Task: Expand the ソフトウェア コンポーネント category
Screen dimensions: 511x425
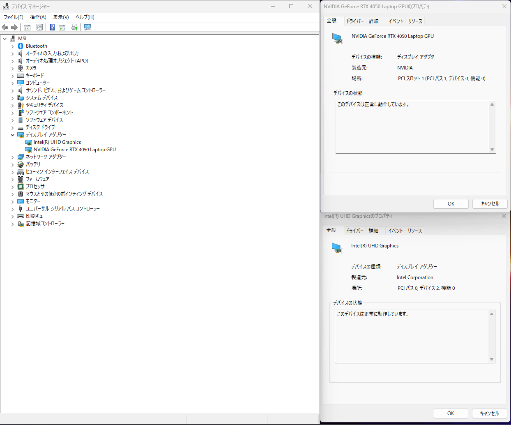Action: (x=12, y=113)
